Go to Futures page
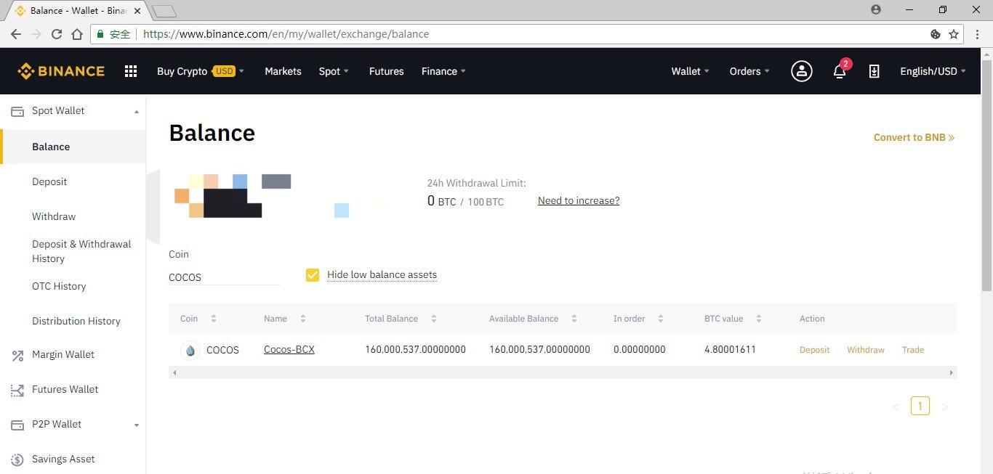Image resolution: width=993 pixels, height=474 pixels. pos(386,71)
